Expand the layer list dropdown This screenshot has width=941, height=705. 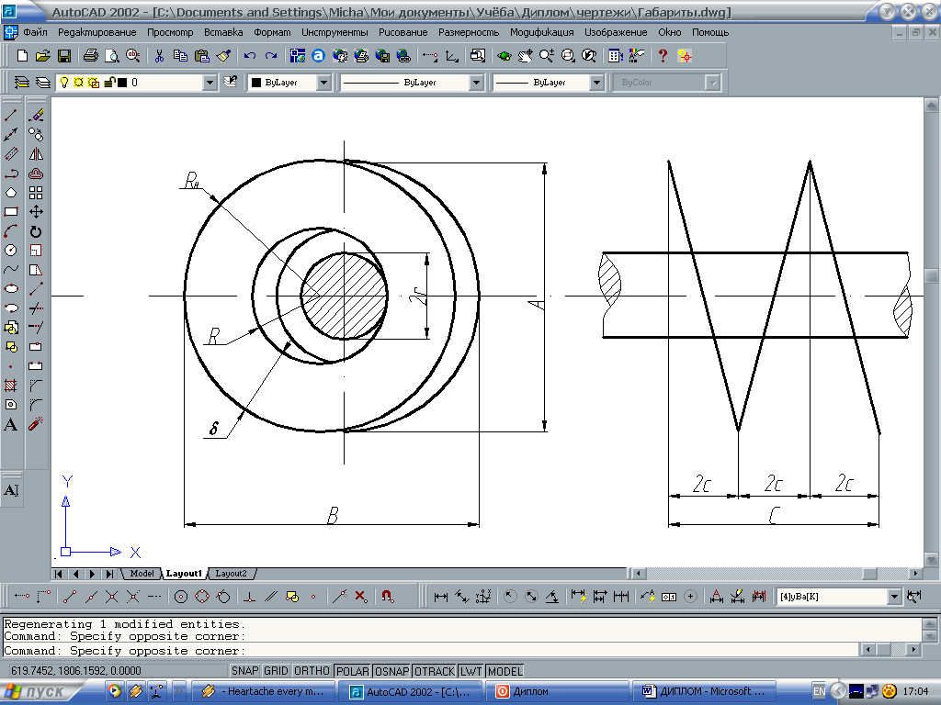[x=210, y=83]
